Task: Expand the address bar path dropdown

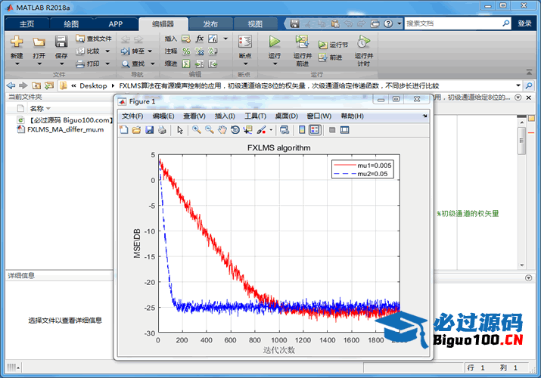Action: [518, 85]
